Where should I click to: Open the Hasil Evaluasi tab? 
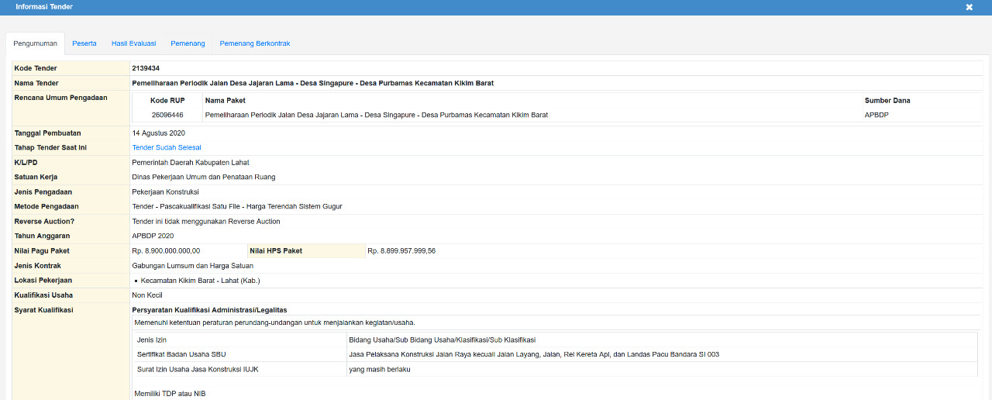133,44
